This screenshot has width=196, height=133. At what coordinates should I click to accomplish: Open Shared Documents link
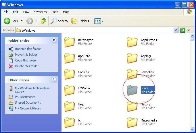[28, 103]
